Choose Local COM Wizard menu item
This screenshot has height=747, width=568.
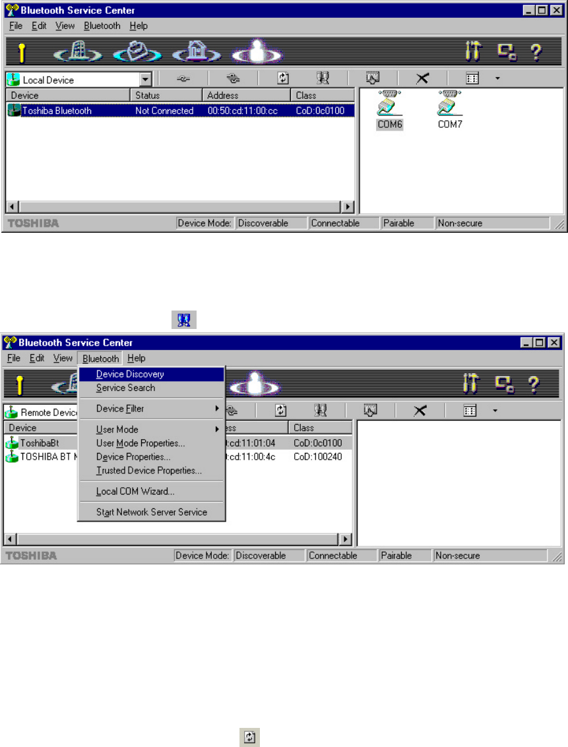(x=151, y=491)
